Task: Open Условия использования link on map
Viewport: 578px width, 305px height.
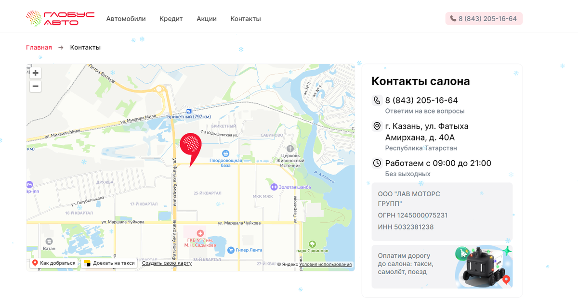Action: click(326, 265)
